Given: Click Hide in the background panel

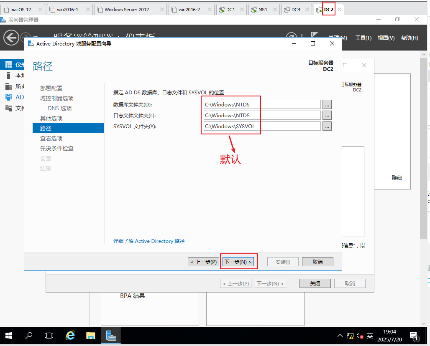Looking at the screenshot, I should pos(397,178).
